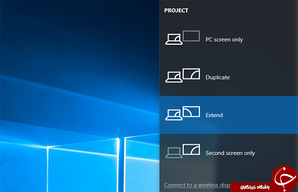Click the Second screen only label
The width and height of the screenshot is (298, 192).
[230, 153]
